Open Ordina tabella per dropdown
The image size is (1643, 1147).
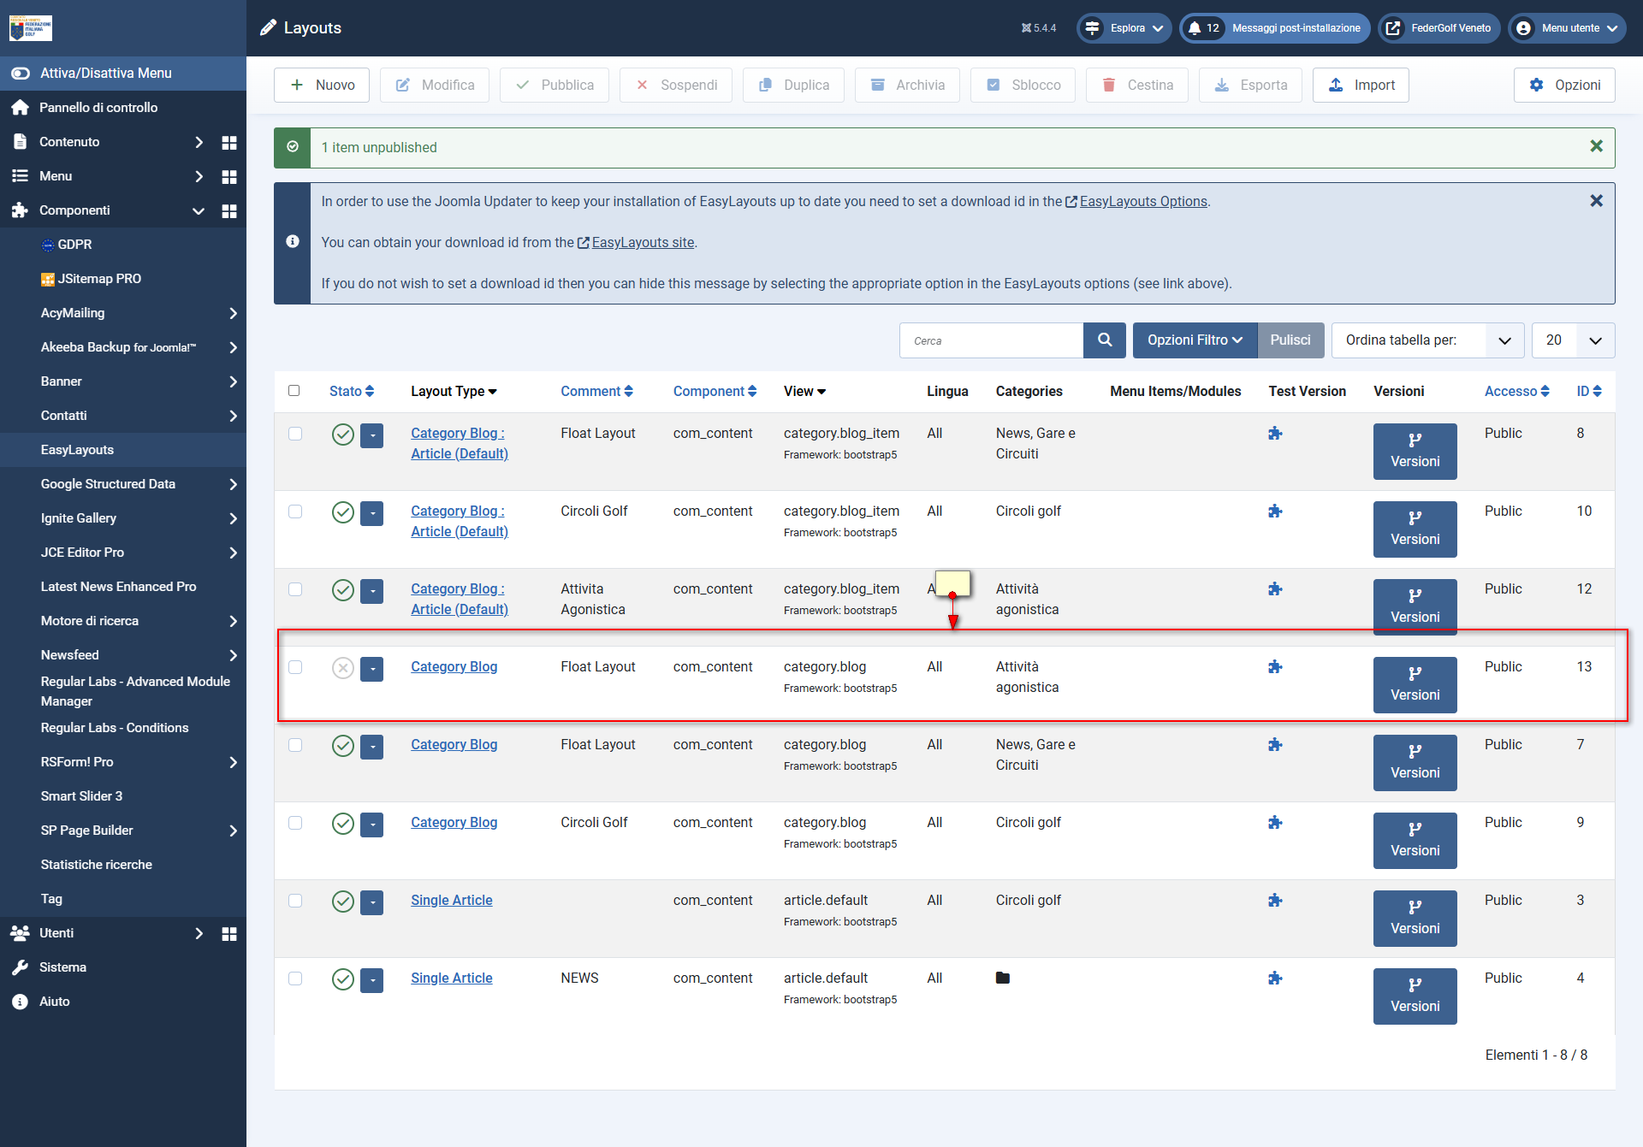pyautogui.click(x=1427, y=340)
